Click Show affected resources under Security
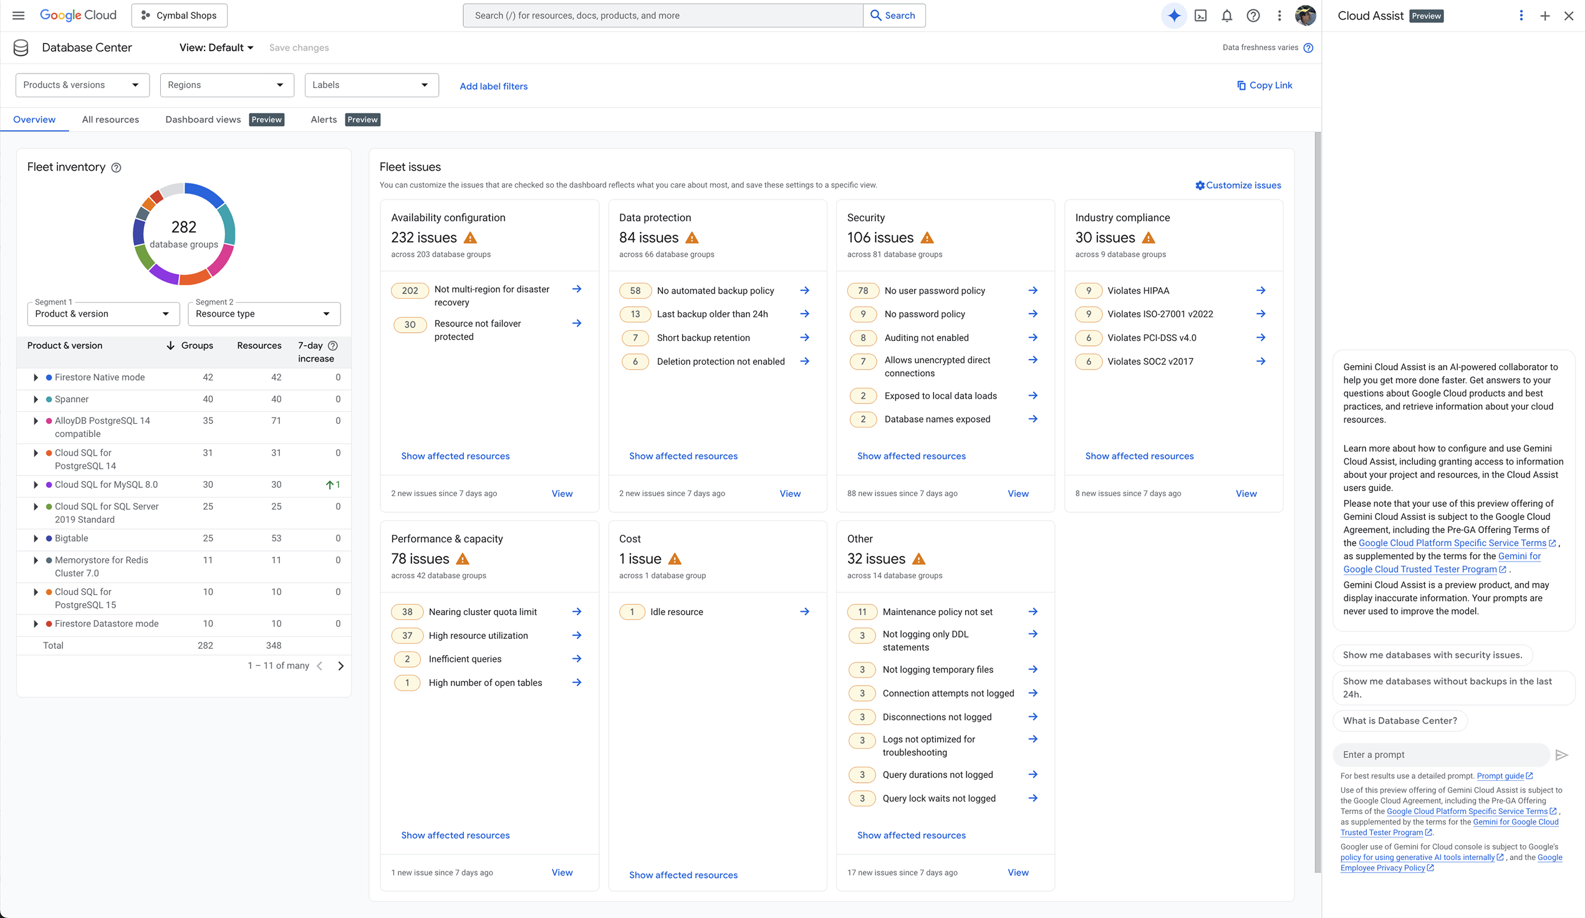 point(911,456)
